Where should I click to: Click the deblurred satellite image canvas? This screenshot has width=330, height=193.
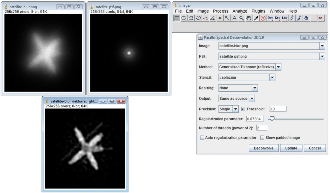(x=85, y=148)
